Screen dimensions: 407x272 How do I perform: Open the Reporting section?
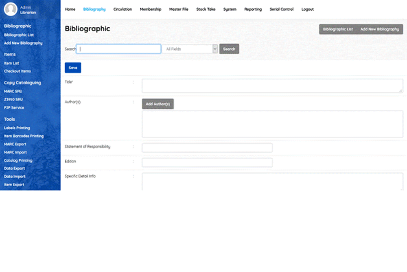253,9
